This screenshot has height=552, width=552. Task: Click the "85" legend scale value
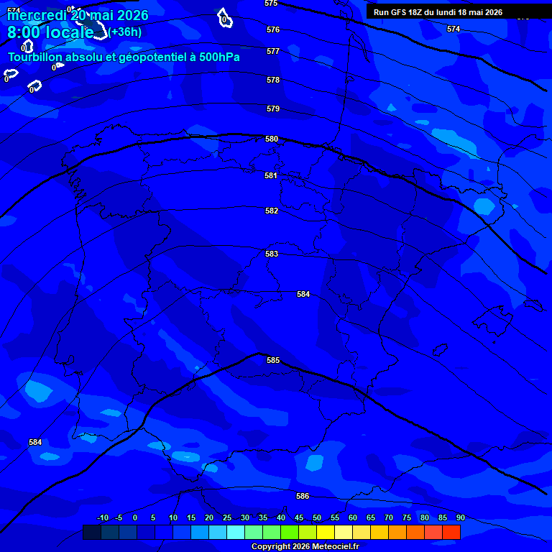(443, 517)
